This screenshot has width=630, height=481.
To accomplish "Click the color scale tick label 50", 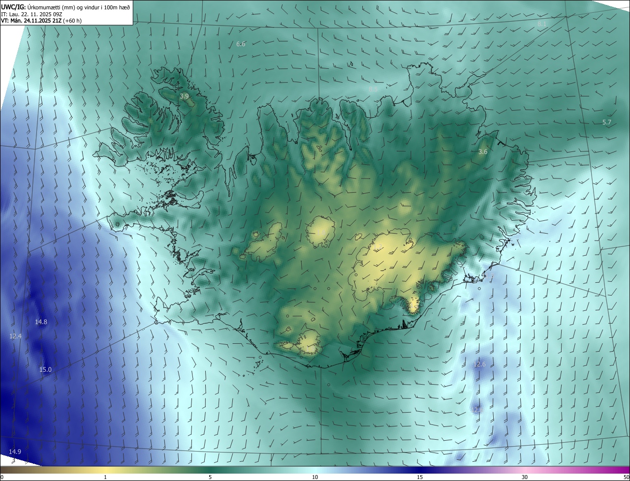I will [x=626, y=478].
